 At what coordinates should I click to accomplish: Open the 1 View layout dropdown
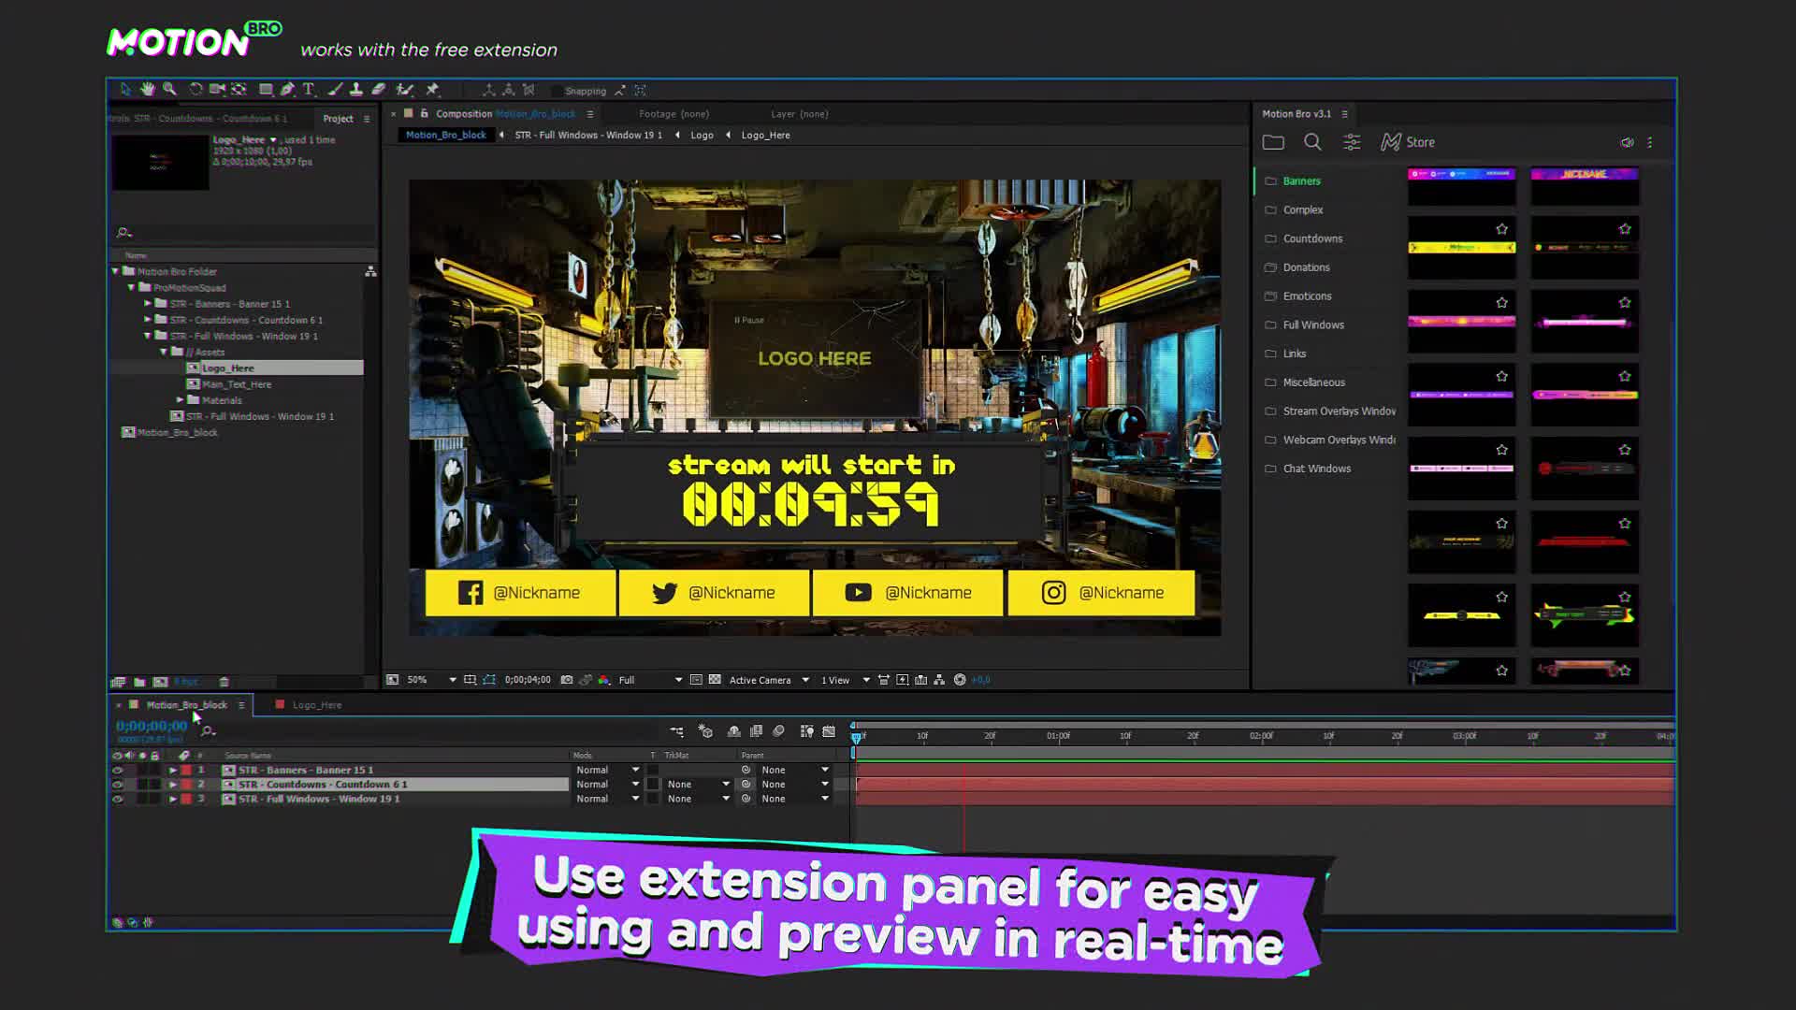pyautogui.click(x=846, y=680)
